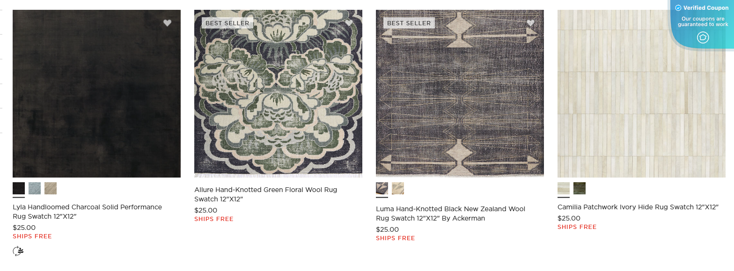Select the beige color swatch under Lyla rug
The image size is (734, 271).
(51, 188)
